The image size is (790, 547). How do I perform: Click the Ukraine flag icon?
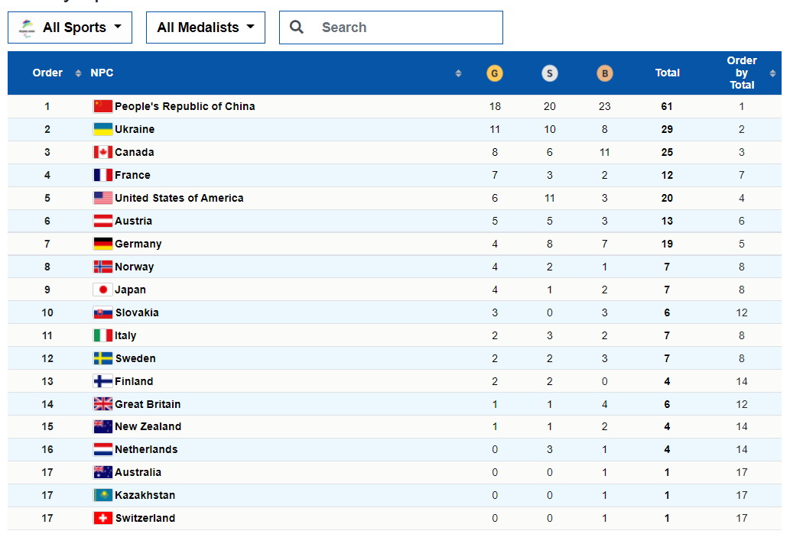(x=102, y=129)
